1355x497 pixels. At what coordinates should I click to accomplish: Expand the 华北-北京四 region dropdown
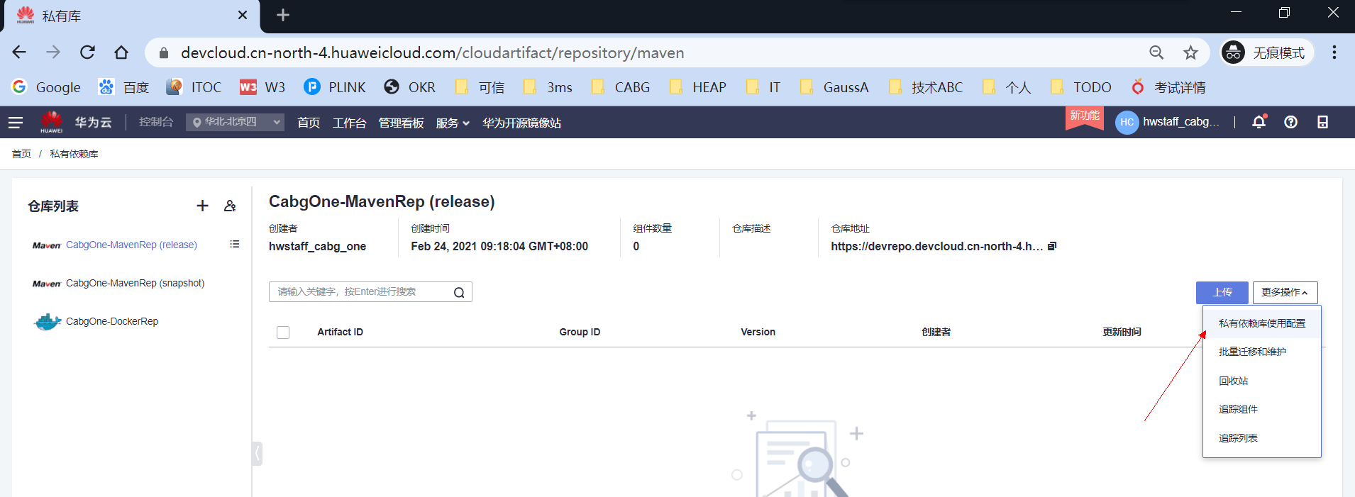point(235,122)
